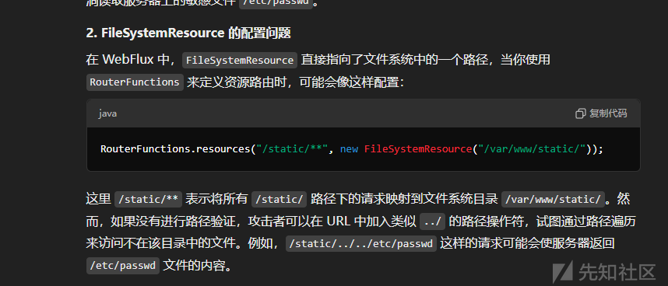Click inline code '../' path operator
This screenshot has width=668, height=286.
click(x=432, y=221)
